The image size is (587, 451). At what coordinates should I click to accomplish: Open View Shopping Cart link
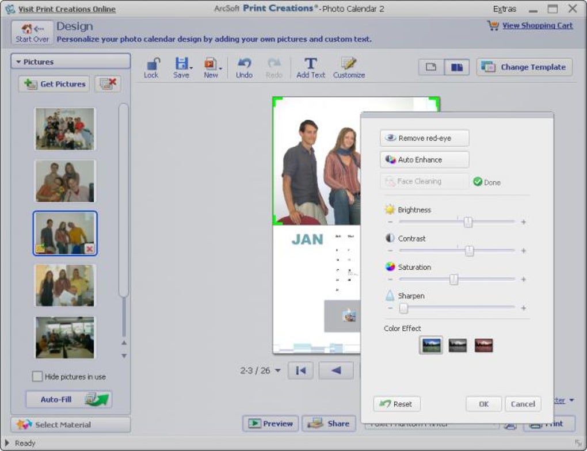pos(538,25)
